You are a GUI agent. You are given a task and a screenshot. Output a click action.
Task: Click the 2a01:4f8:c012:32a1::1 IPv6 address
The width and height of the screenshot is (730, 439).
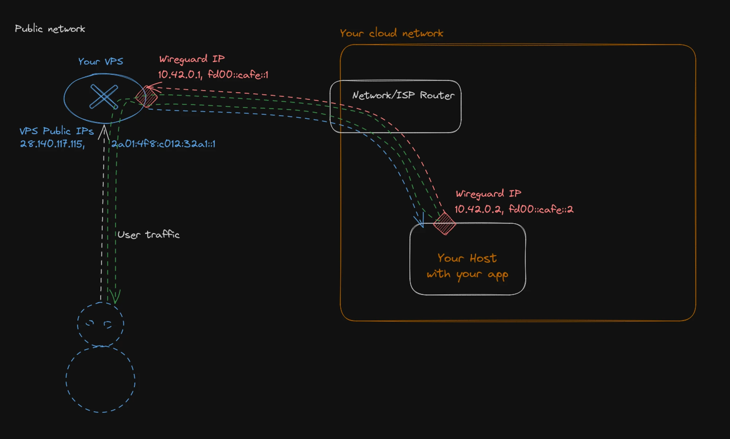coord(163,144)
